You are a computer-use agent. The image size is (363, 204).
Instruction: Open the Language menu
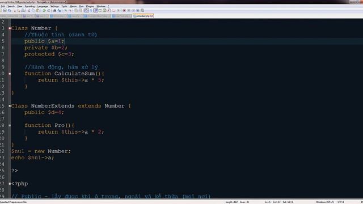[x=43, y=6]
